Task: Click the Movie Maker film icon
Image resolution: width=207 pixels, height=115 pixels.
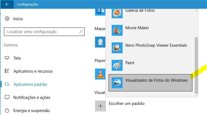Action: [x=117, y=30]
